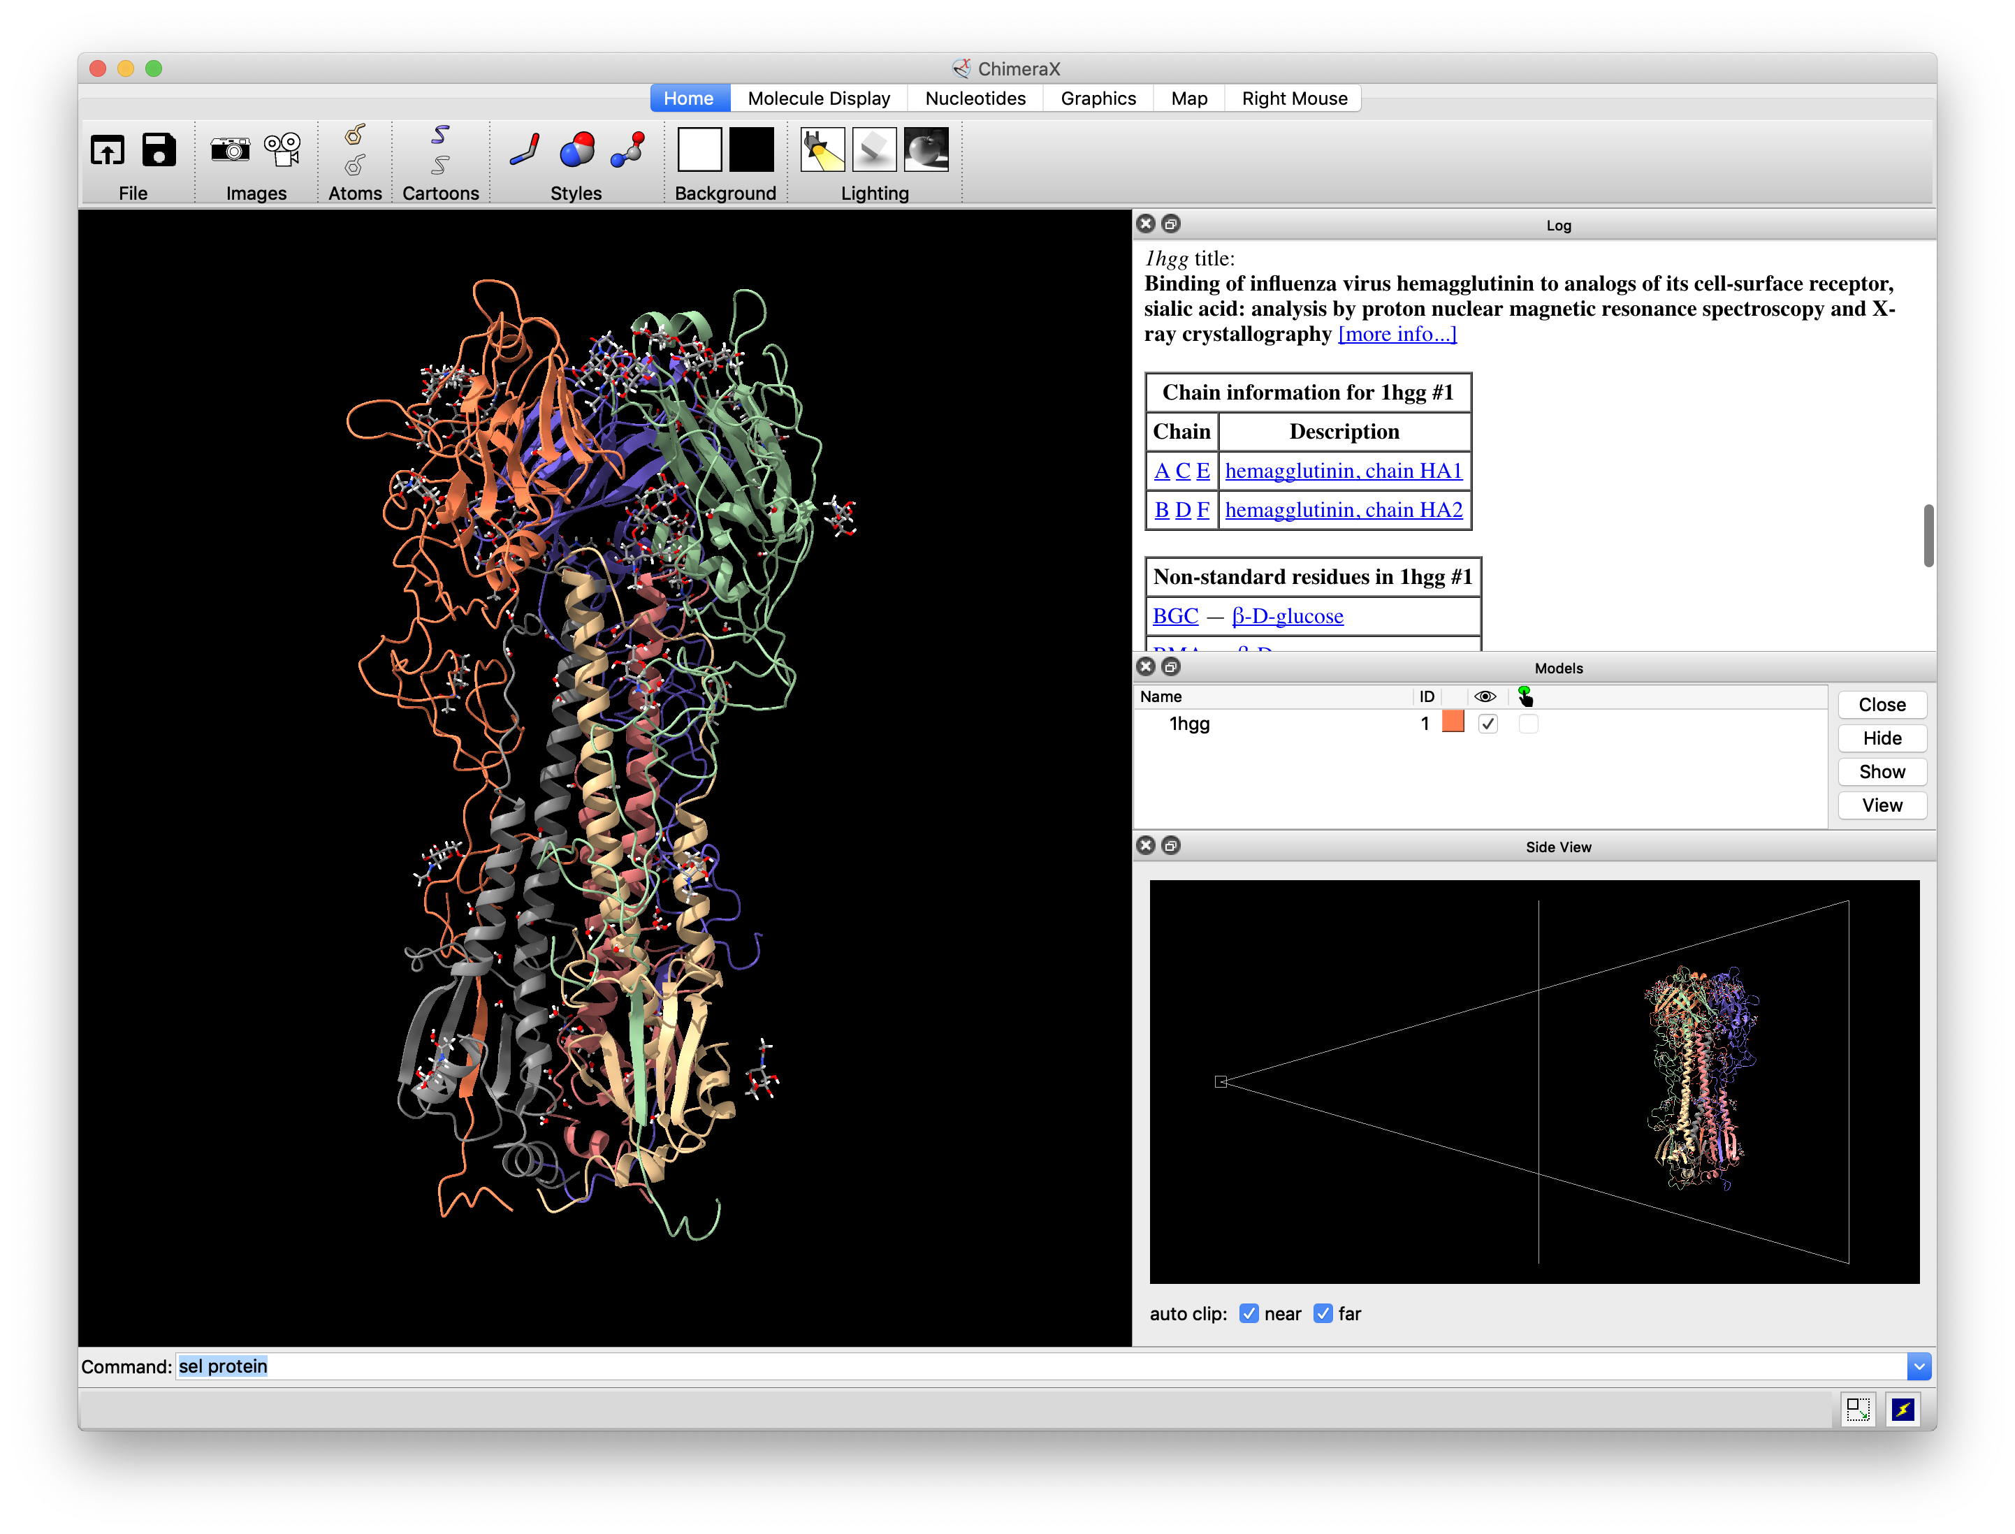2015x1534 pixels.
Task: Click the Name column header in Models
Action: pyautogui.click(x=1160, y=696)
